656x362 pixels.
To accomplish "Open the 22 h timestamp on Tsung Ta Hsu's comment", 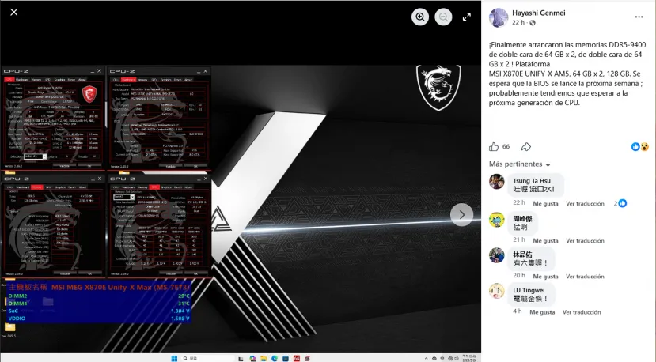I will tap(519, 203).
